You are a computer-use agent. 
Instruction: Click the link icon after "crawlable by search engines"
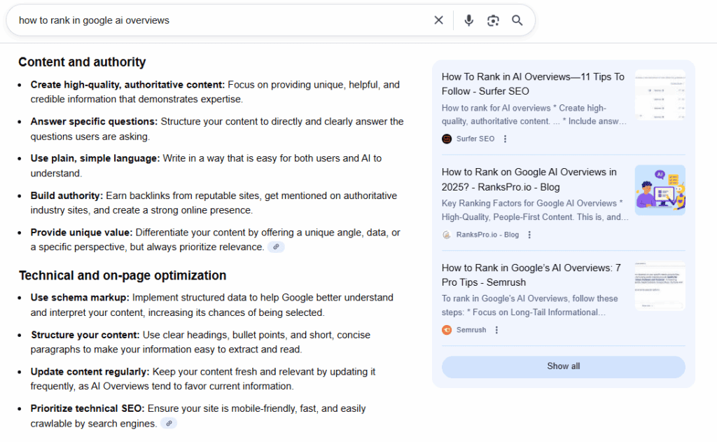pyautogui.click(x=168, y=423)
